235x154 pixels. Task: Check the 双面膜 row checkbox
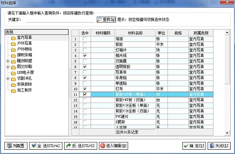[85, 61]
